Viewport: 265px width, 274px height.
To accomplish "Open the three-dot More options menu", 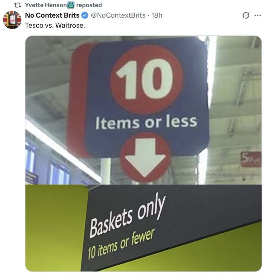I will point(258,16).
